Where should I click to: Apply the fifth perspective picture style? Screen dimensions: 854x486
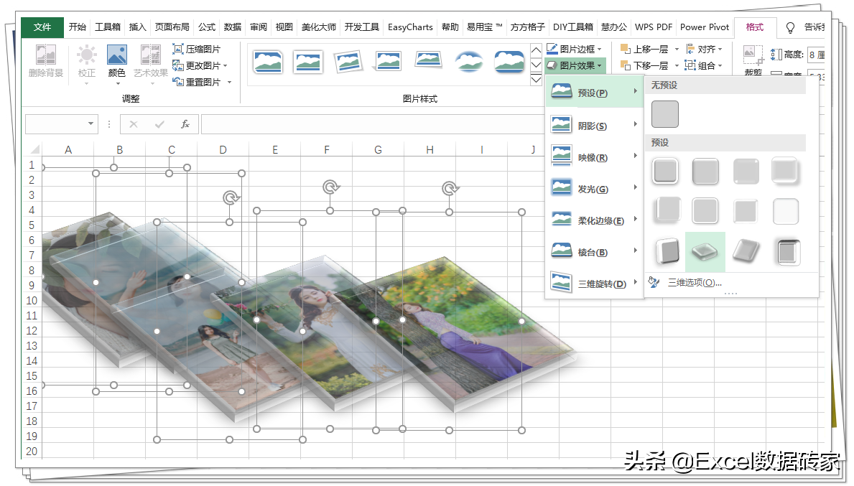click(428, 60)
